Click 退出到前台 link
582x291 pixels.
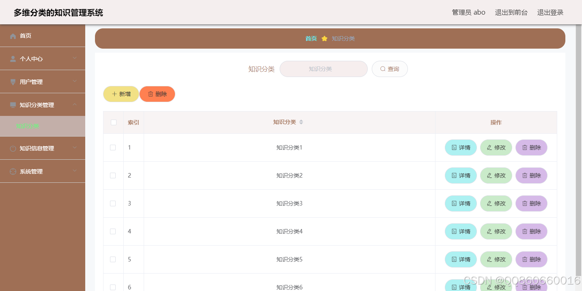(511, 13)
